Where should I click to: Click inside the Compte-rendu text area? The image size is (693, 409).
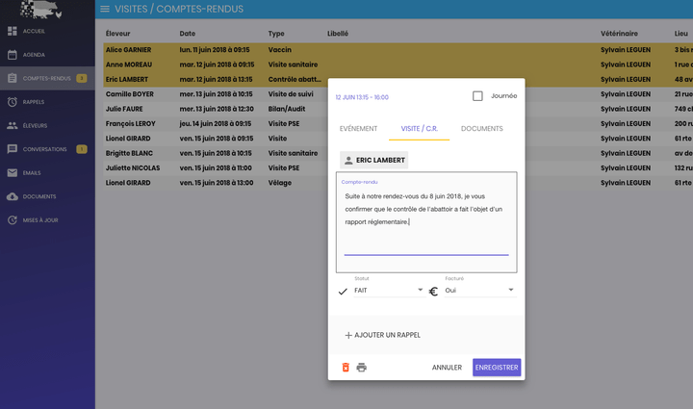(426, 221)
